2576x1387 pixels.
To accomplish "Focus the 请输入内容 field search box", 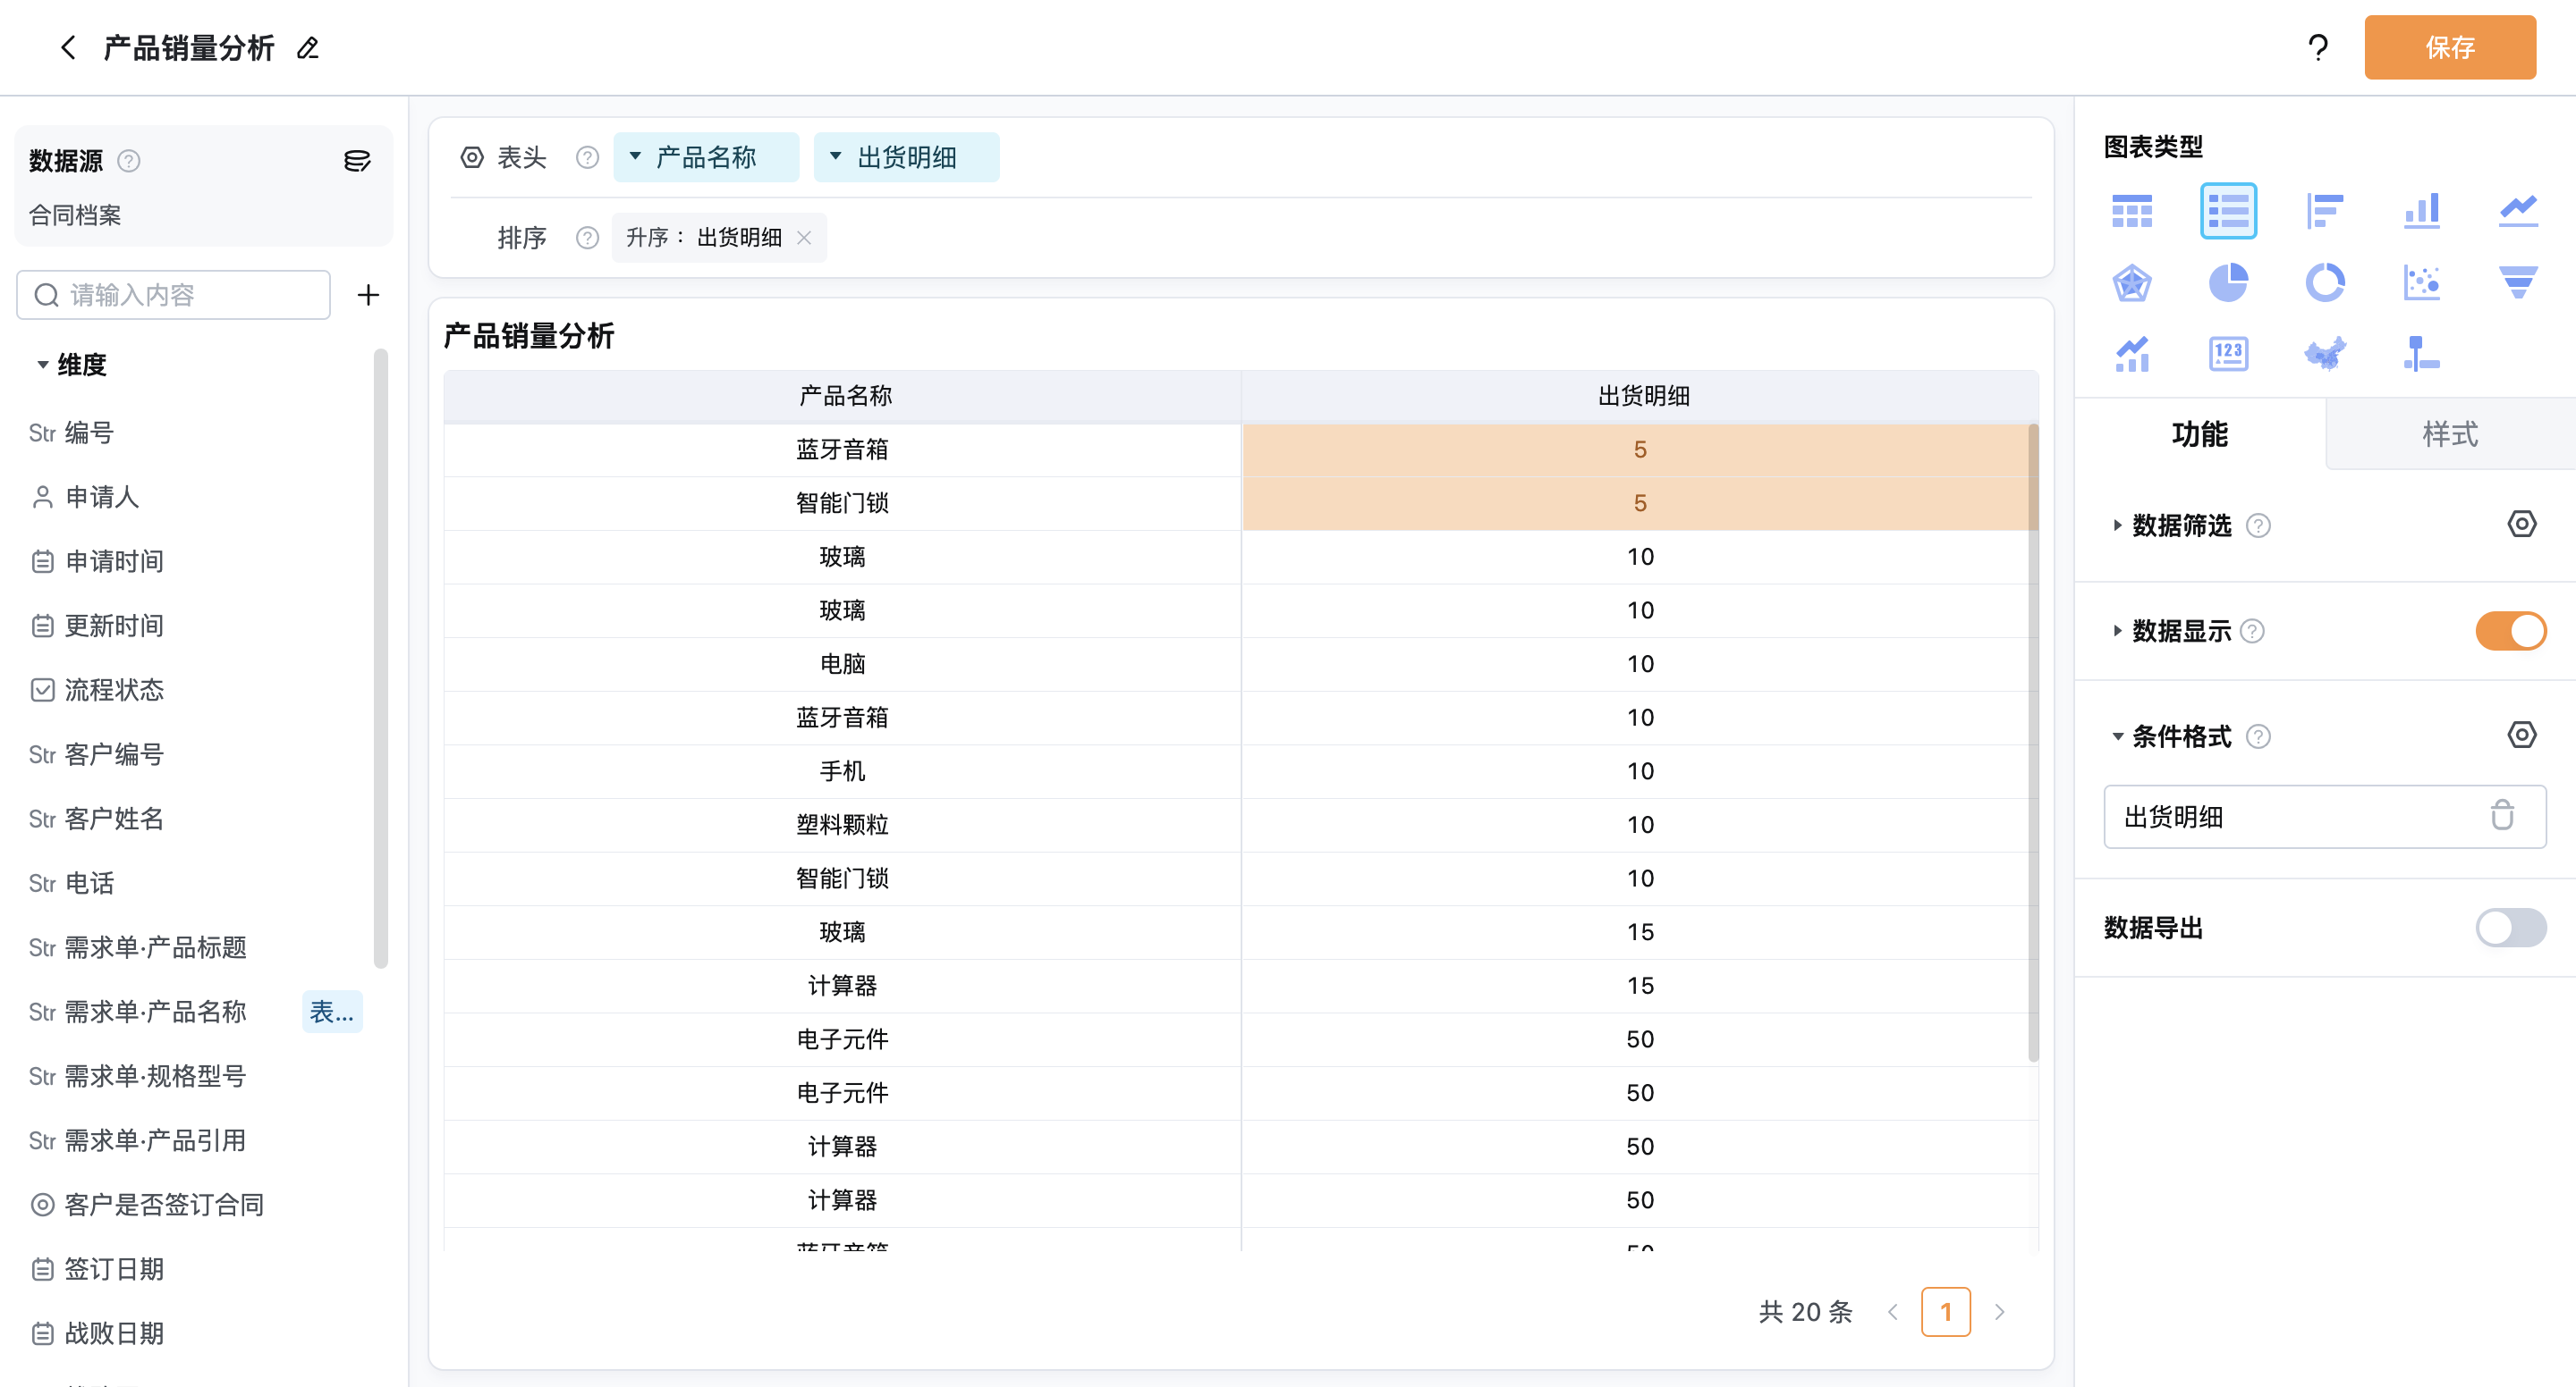I will coord(173,295).
